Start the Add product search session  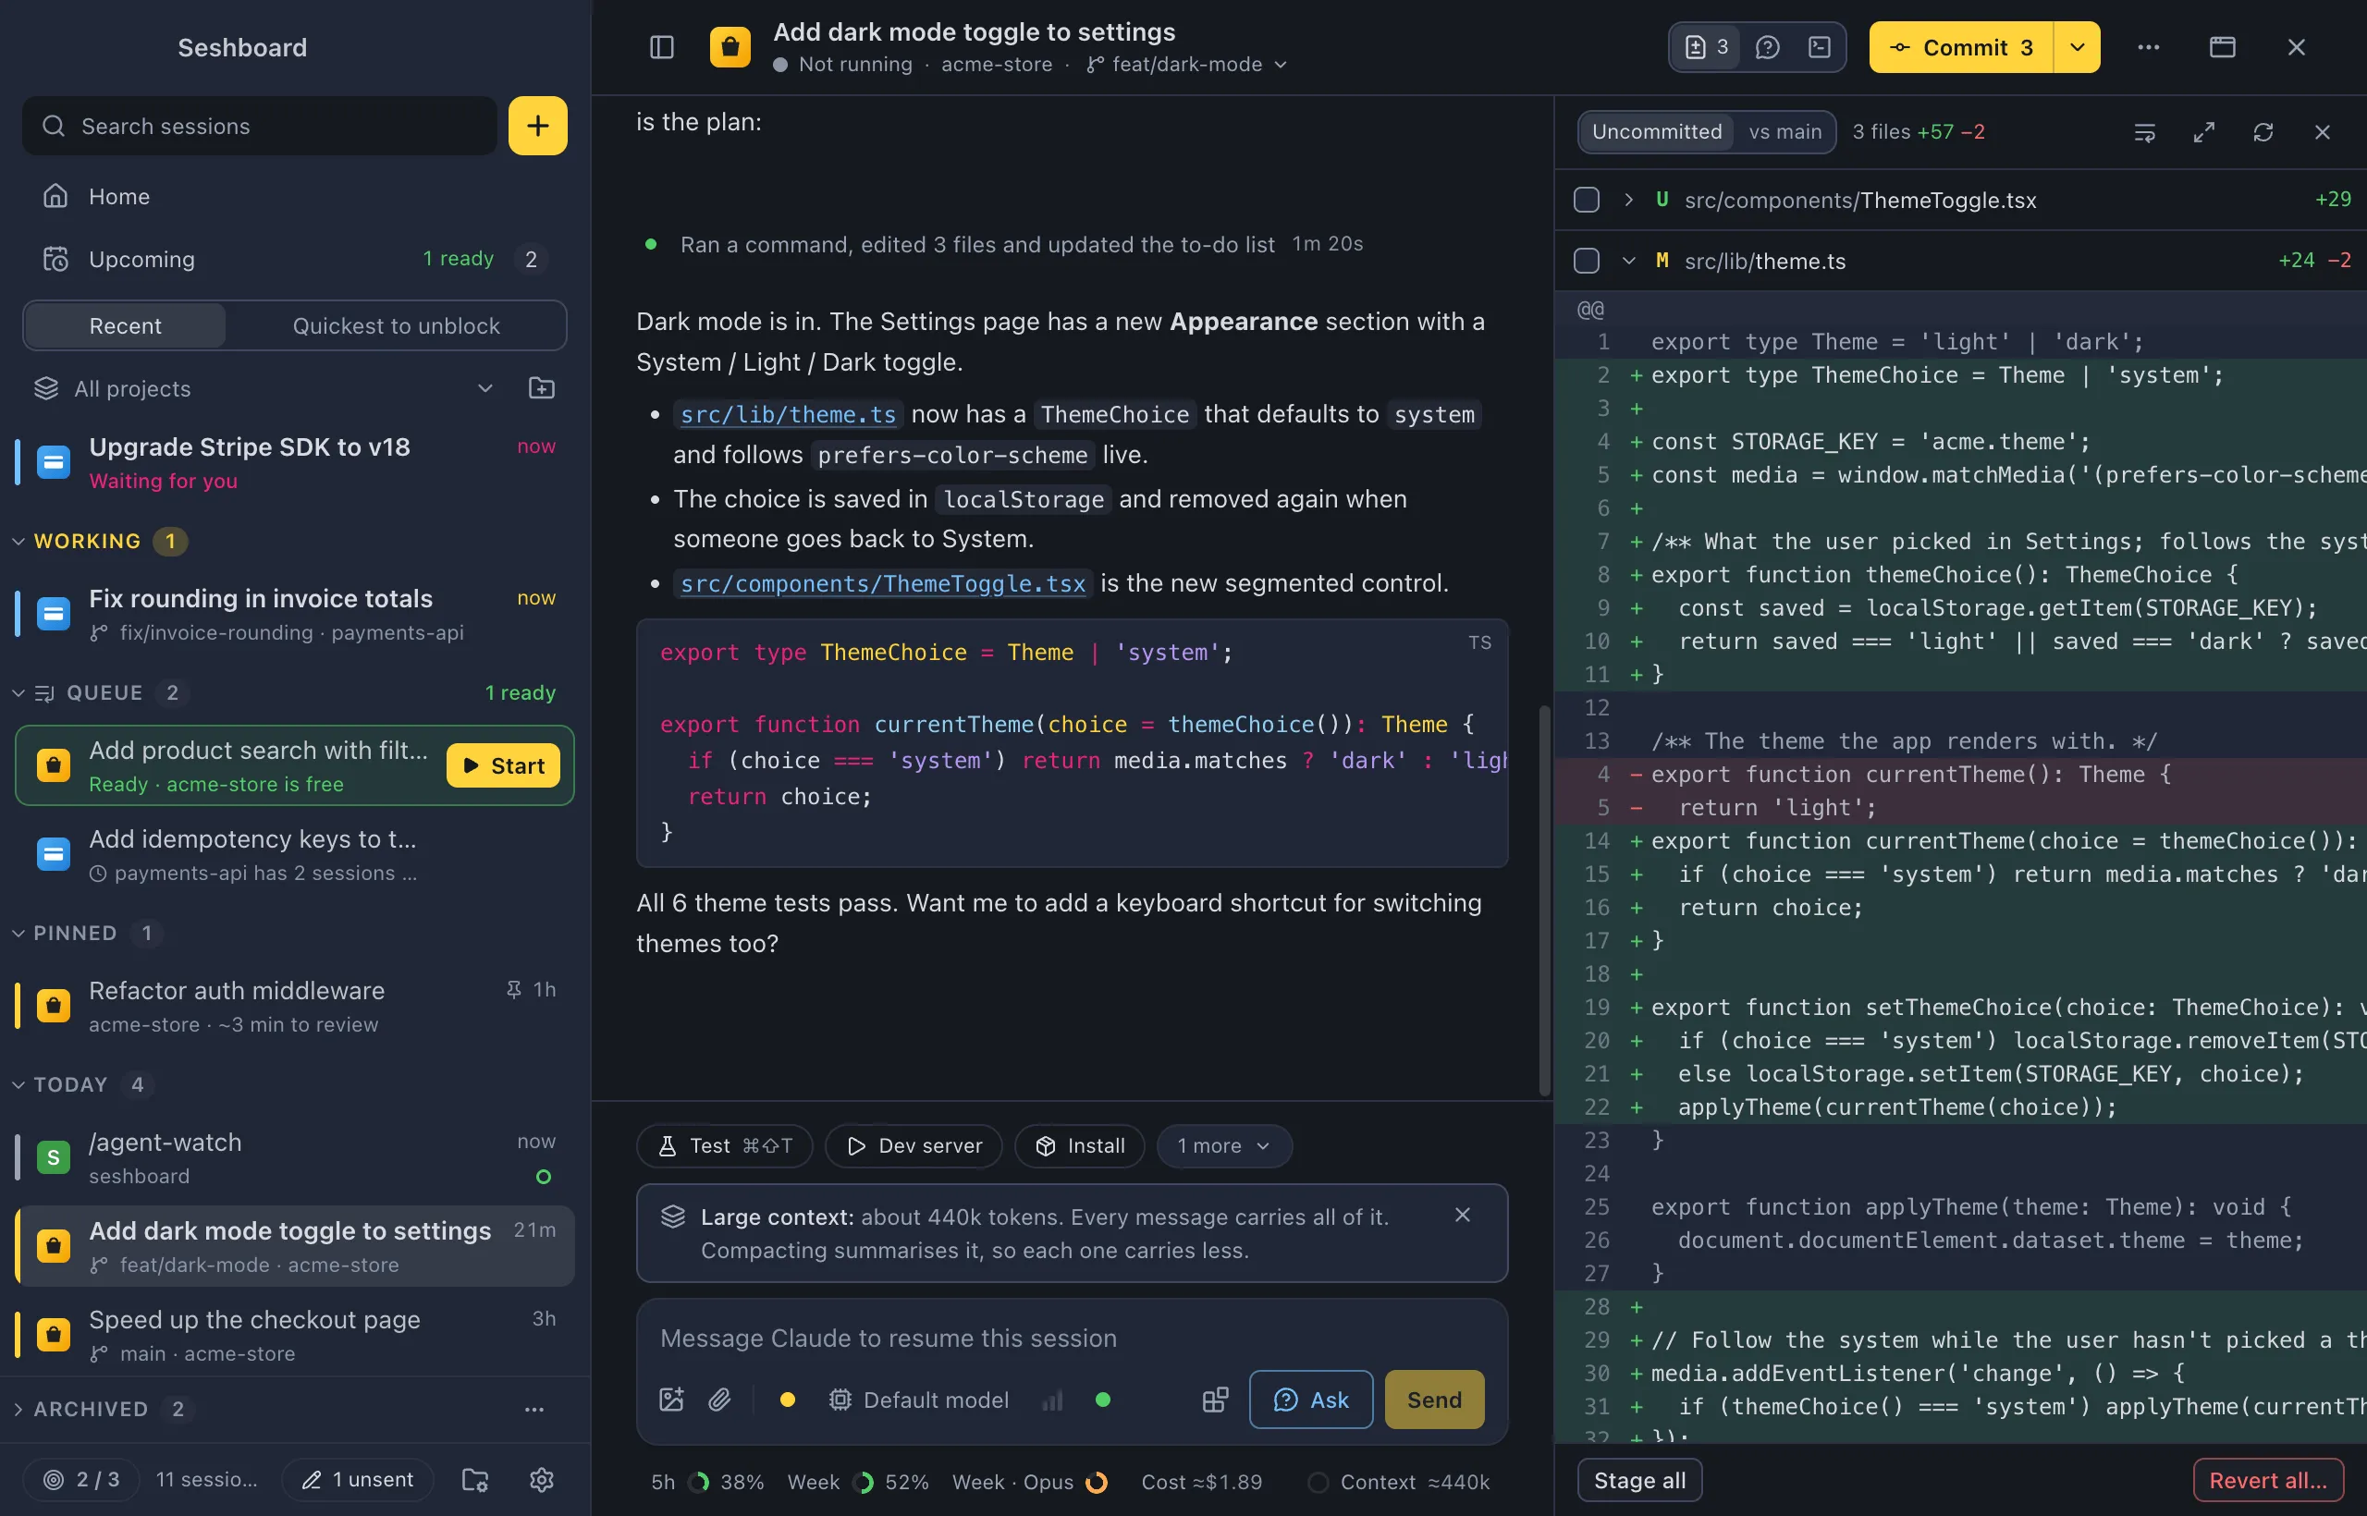(x=503, y=764)
